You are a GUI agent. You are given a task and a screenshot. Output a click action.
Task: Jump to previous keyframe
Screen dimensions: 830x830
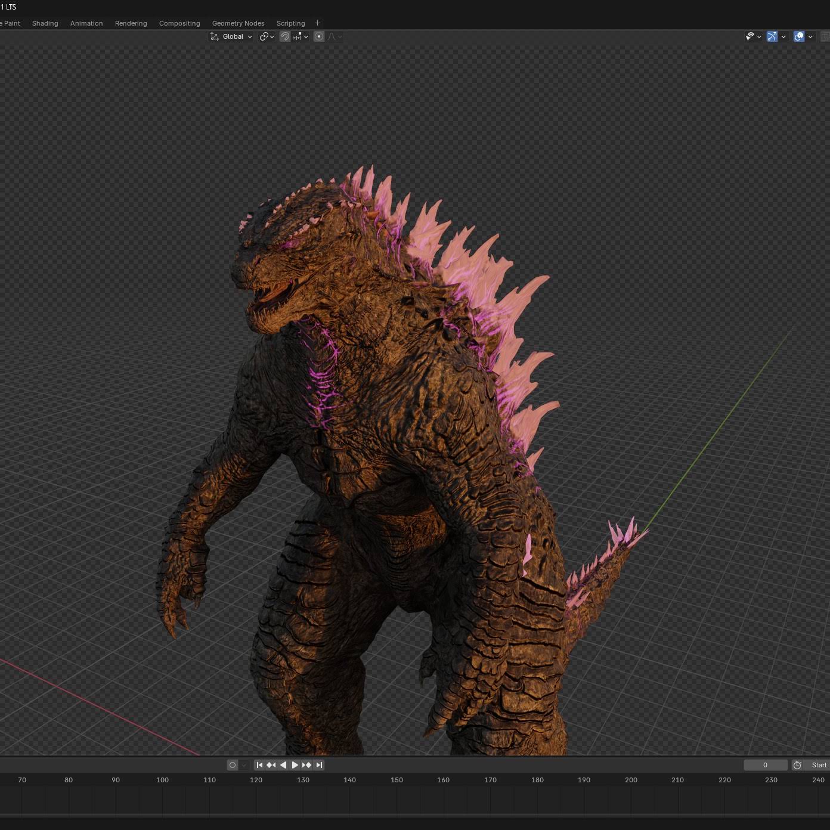(x=271, y=765)
